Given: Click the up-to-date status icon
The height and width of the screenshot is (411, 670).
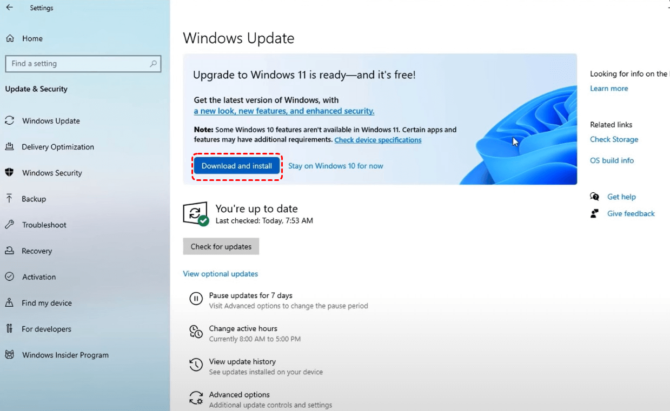Looking at the screenshot, I should coord(196,214).
